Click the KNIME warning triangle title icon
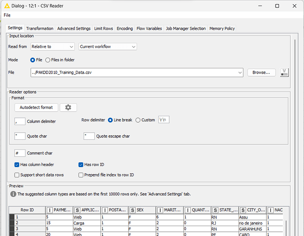Screen dimensions: 304x236 click(x=7, y=6)
